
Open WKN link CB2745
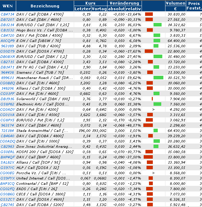point(7,205)
